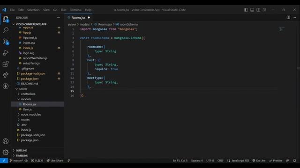
Task: Open the Explorer view in activity bar
Action: tap(6, 19)
